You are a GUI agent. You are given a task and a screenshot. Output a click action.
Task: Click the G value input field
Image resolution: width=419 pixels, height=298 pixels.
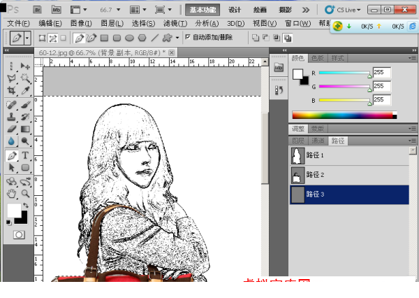point(381,86)
